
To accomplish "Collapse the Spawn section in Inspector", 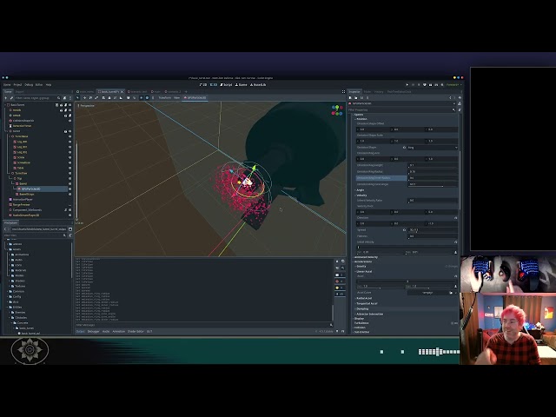I will (x=359, y=115).
